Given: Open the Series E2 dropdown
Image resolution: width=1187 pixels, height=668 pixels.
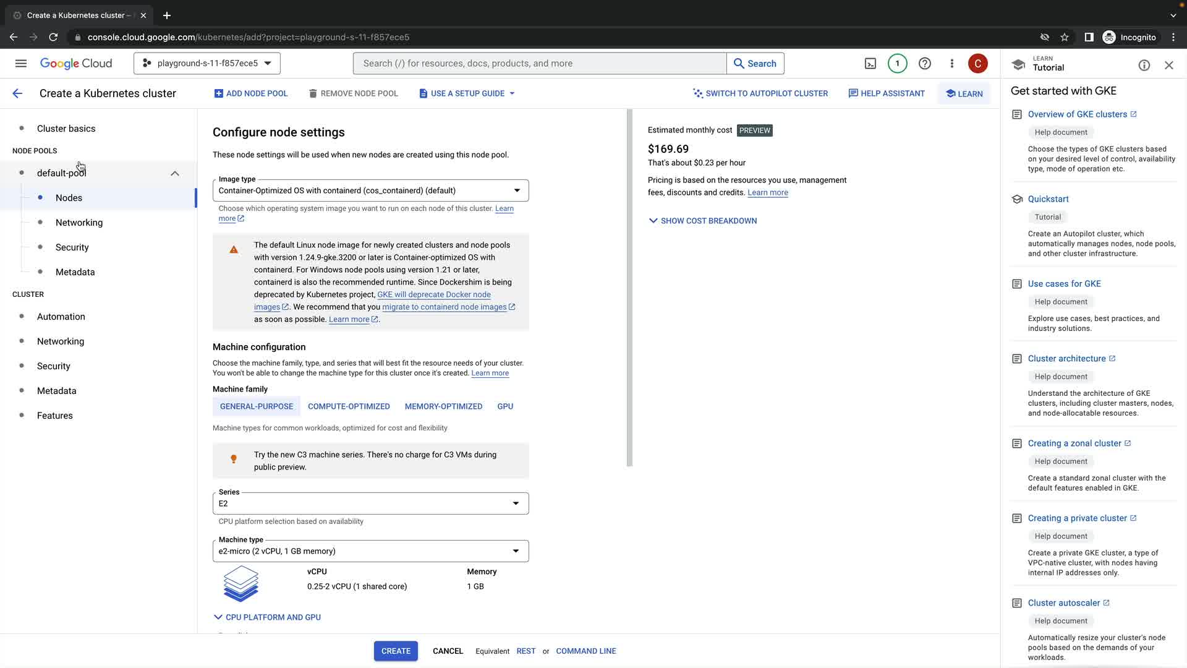Looking at the screenshot, I should pyautogui.click(x=370, y=503).
